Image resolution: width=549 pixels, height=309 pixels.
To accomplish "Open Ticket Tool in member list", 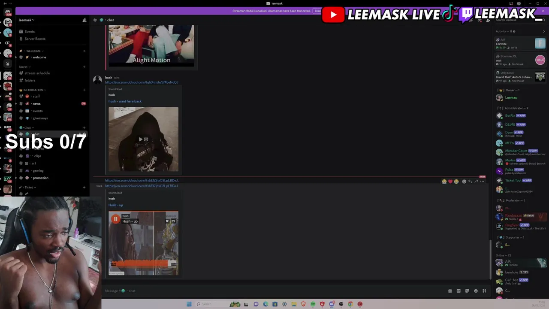I will coord(520,180).
